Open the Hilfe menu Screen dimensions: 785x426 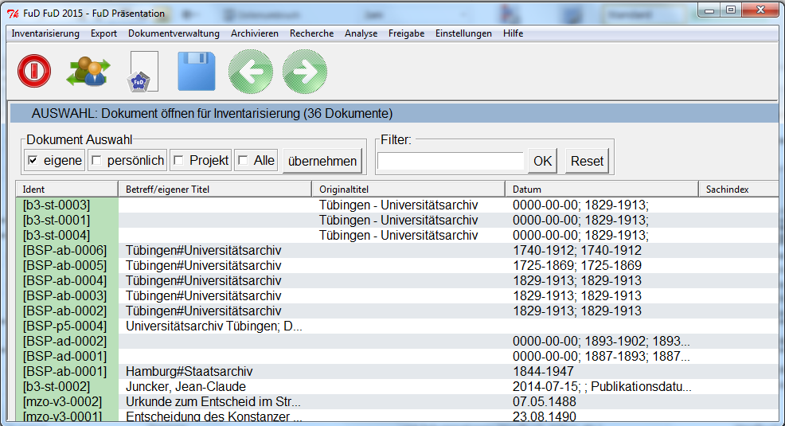click(514, 33)
